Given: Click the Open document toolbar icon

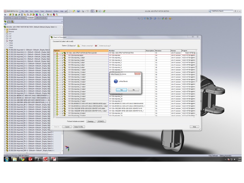Looking at the screenshot, I should coord(74,11).
